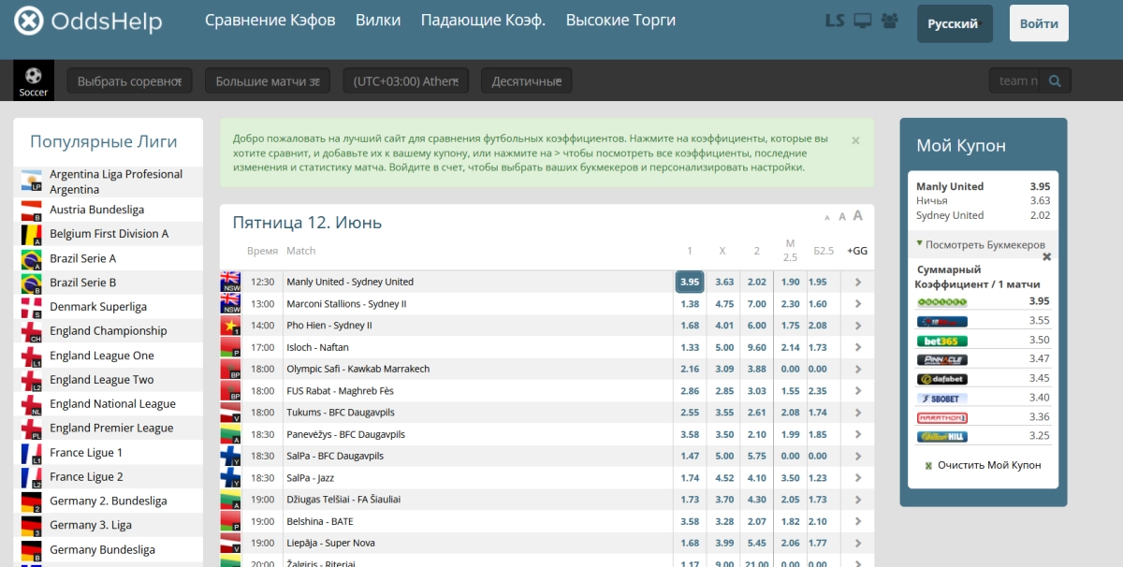
Task: Click the Pinnacle bookmaker logo
Action: pos(942,359)
